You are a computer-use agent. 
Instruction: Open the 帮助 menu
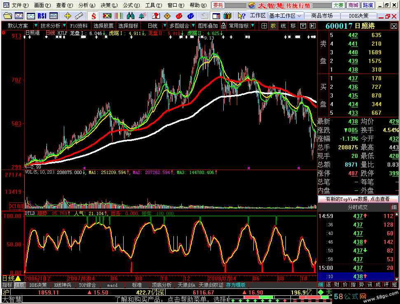click(x=198, y=5)
